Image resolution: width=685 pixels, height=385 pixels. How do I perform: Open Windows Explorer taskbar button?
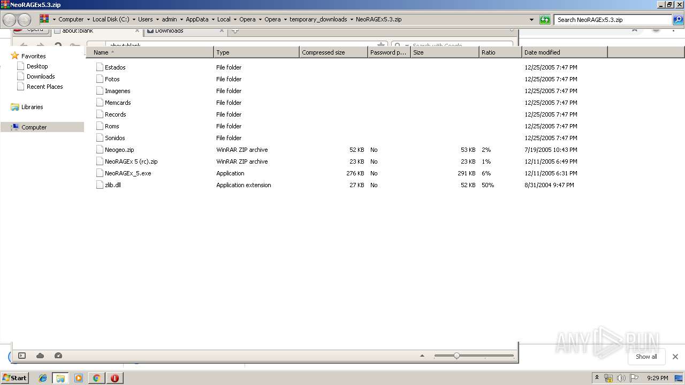[60, 378]
